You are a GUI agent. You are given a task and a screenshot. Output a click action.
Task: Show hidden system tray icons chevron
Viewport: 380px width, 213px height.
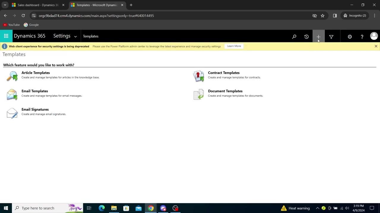coord(317,208)
